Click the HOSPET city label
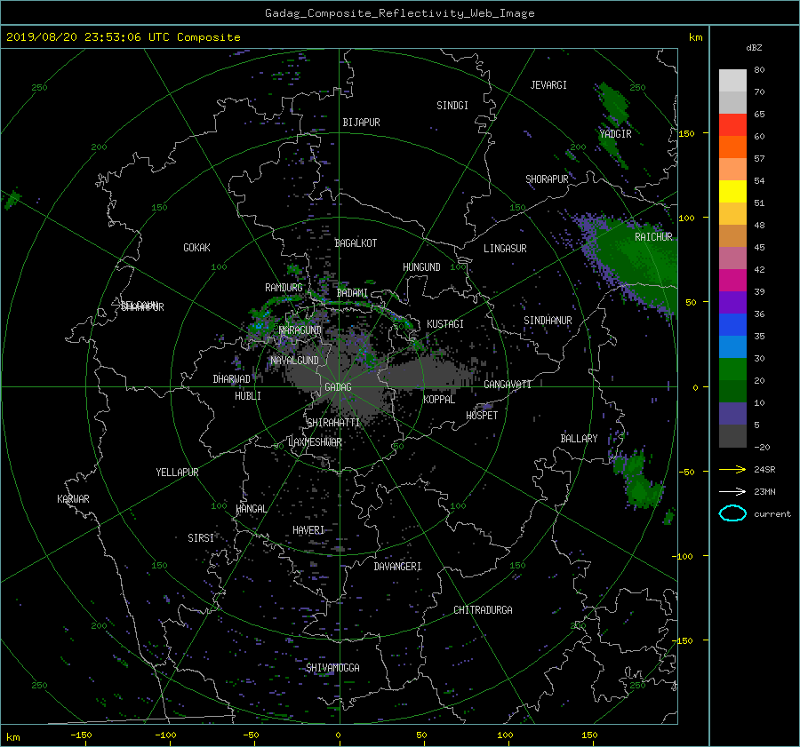The height and width of the screenshot is (747, 800). [482, 416]
